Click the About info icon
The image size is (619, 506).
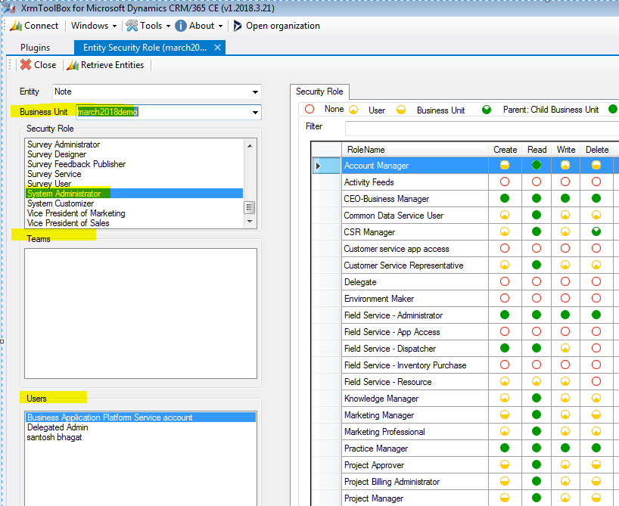click(180, 26)
